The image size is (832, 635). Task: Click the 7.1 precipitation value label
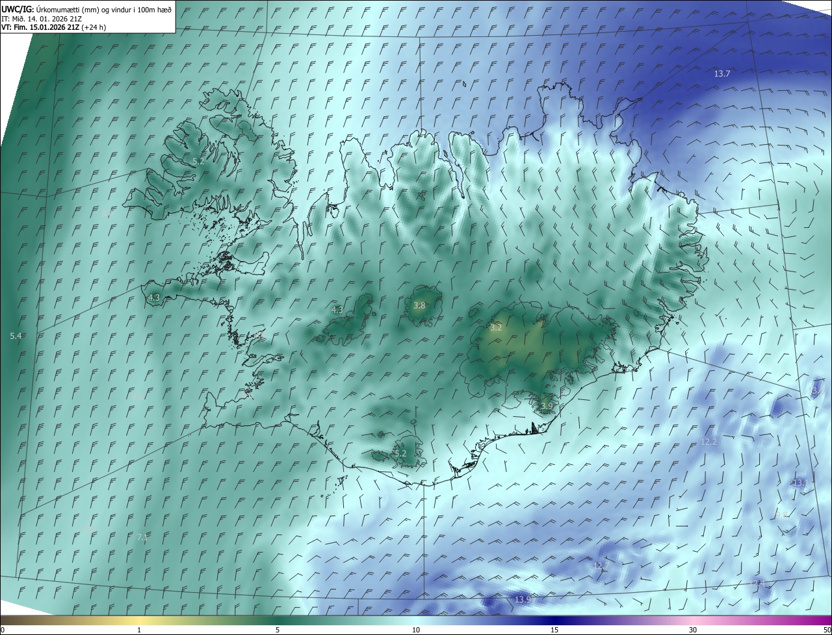[x=142, y=538]
